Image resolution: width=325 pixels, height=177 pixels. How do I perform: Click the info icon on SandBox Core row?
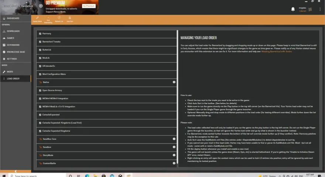(x=174, y=139)
